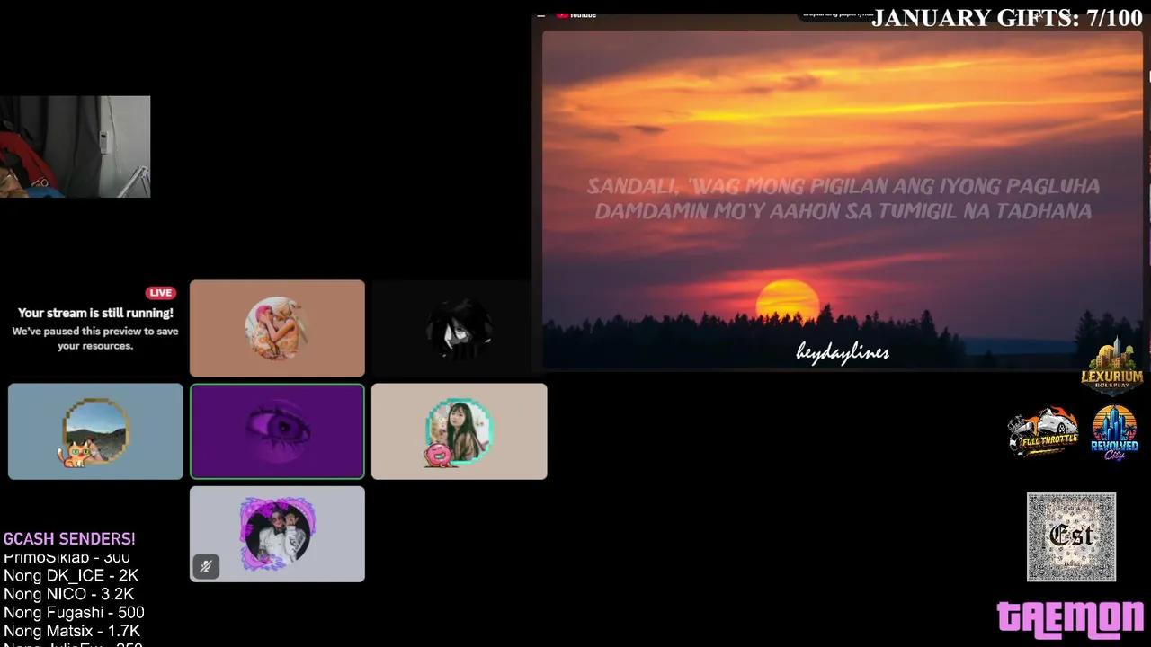The width and height of the screenshot is (1151, 647).
Task: Click the 'GCASH SENDERS!' heading
Action: pyautogui.click(x=69, y=539)
